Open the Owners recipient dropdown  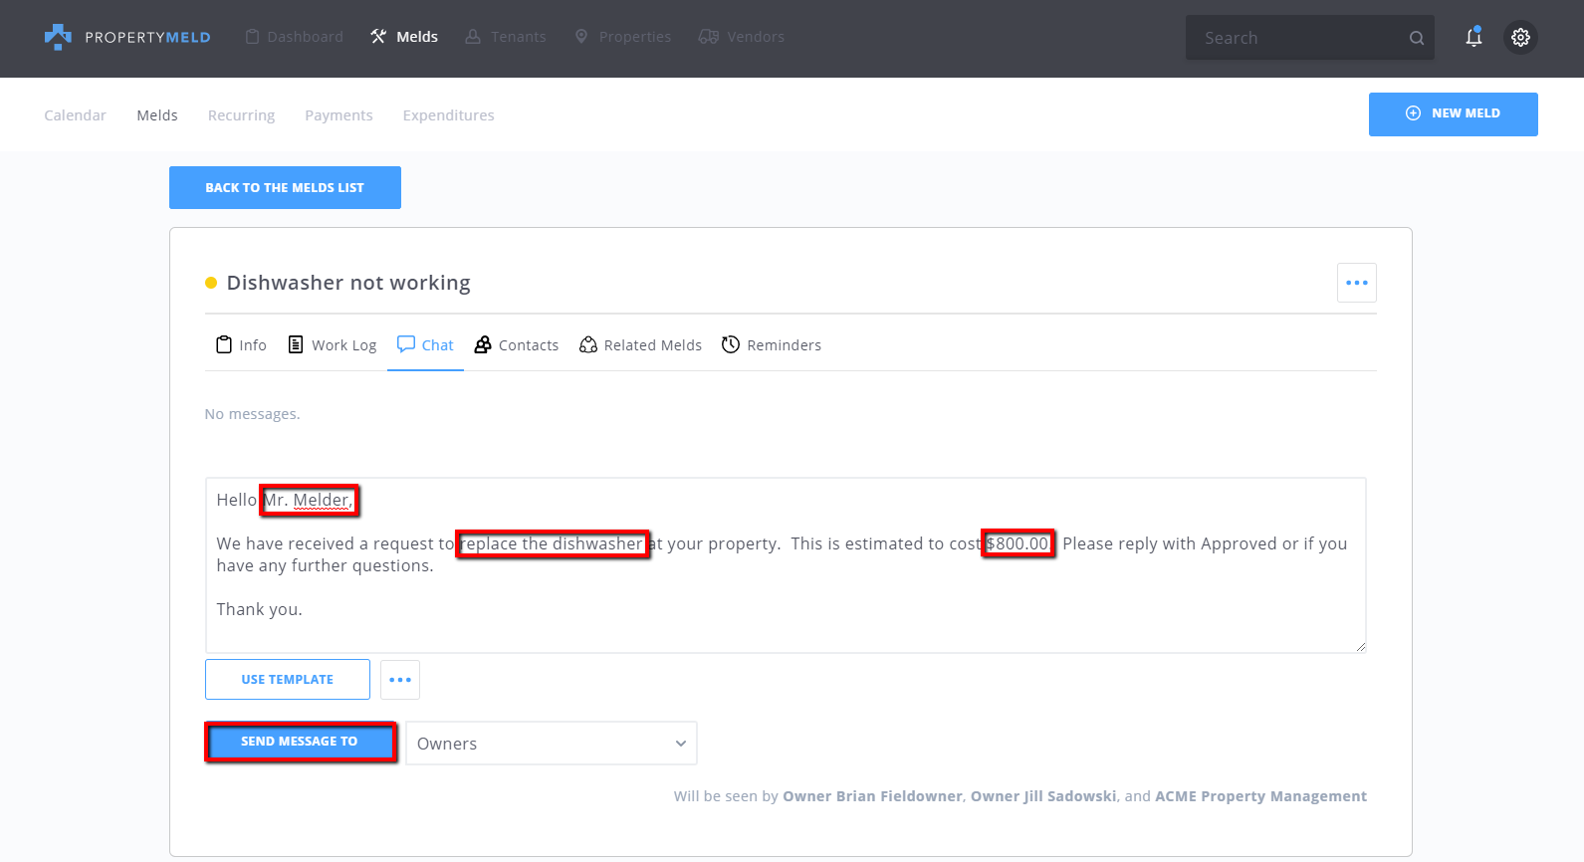pos(552,744)
